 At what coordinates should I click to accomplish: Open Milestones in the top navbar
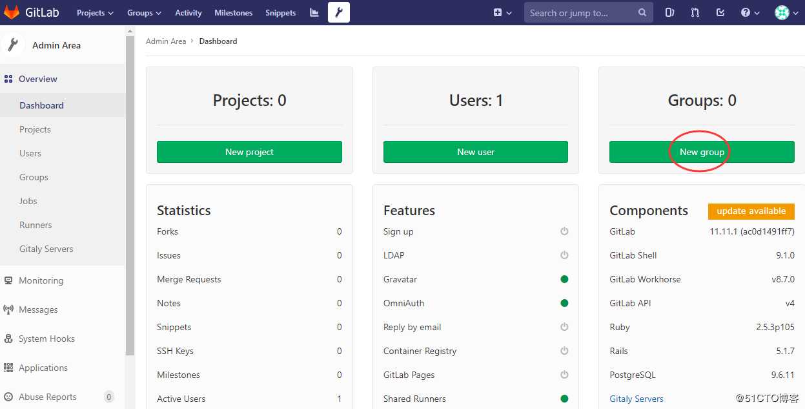point(234,12)
